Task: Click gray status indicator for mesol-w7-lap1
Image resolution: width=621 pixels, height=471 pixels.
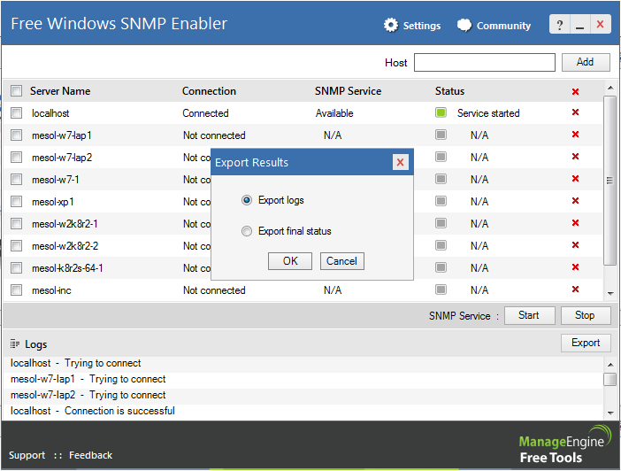Action: 441,135
